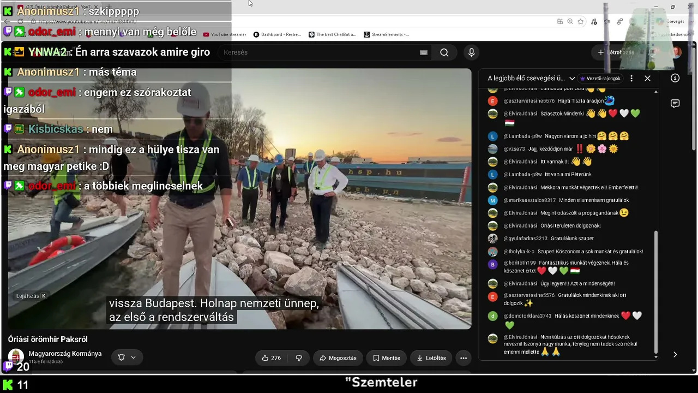Click the chat bubble icon beside the chat
Viewport: 698px width, 393px height.
pos(675,104)
